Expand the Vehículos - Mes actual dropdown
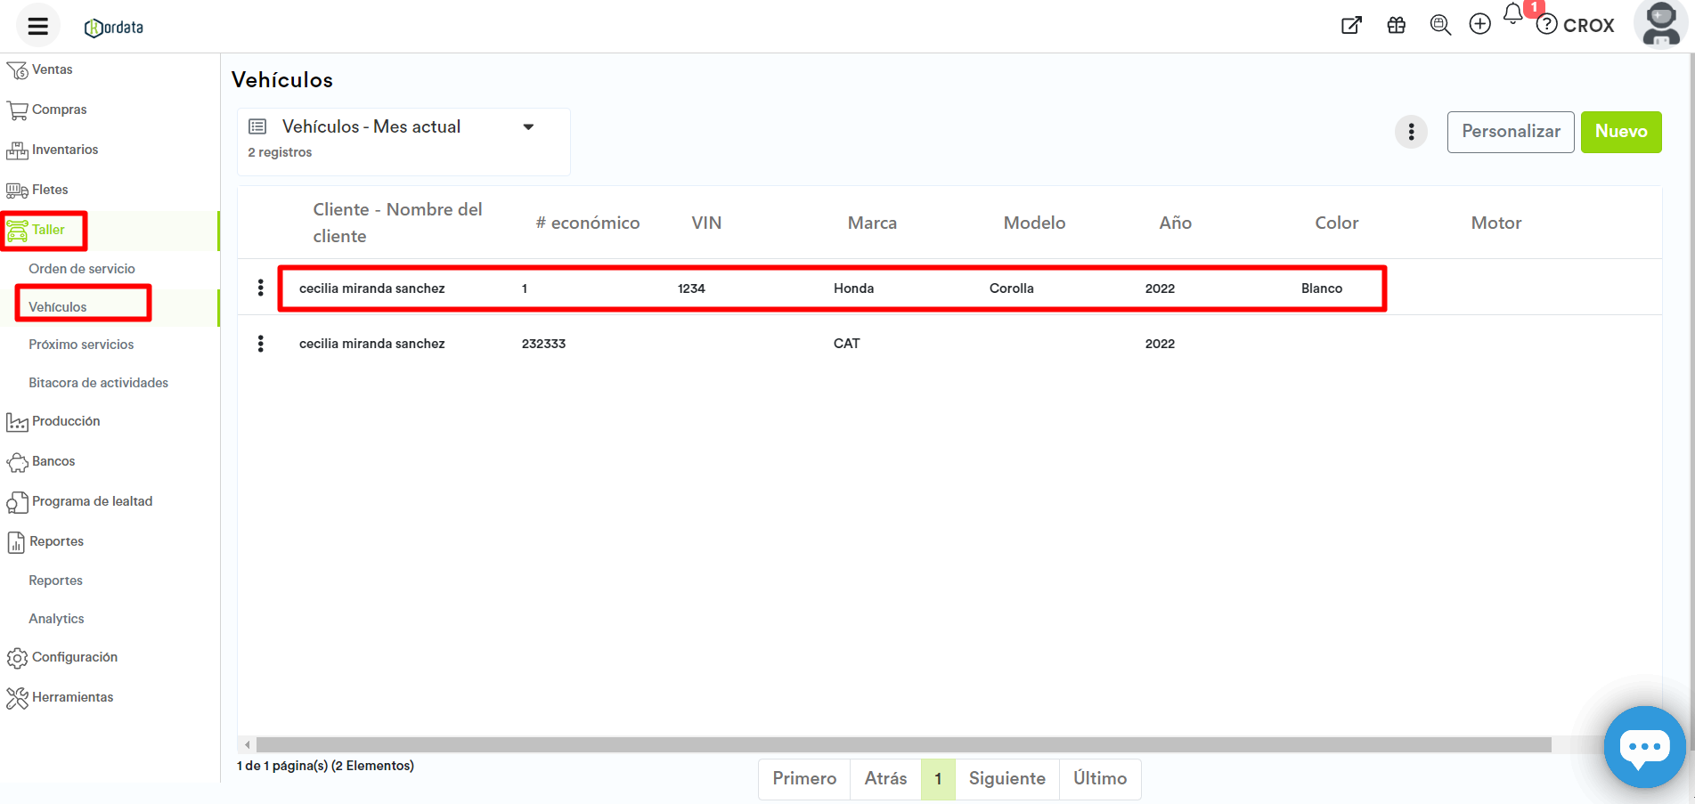The height and width of the screenshot is (804, 1695). point(528,127)
